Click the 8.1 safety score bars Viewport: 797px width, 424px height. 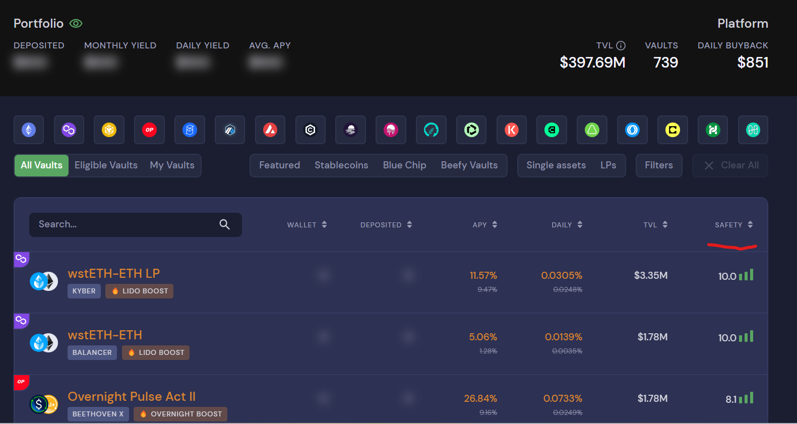[x=746, y=398]
